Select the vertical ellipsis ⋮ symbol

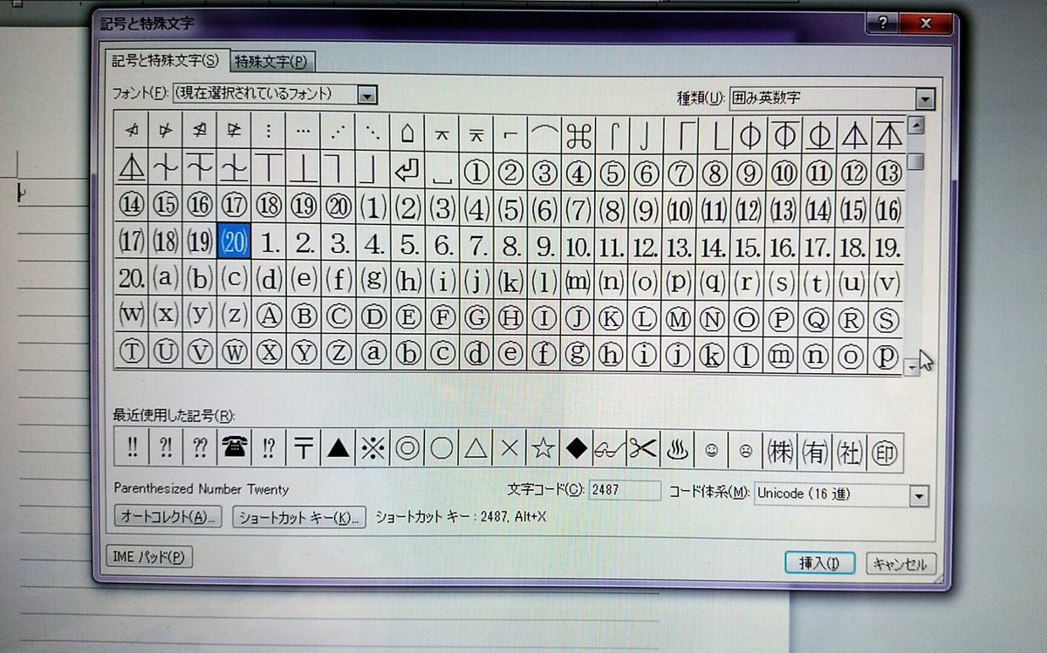[x=269, y=133]
